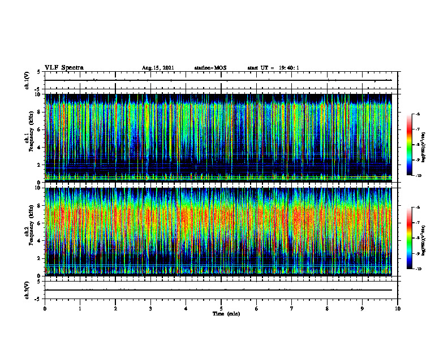Click the ch.3(V) waveform axis label

click(27, 290)
